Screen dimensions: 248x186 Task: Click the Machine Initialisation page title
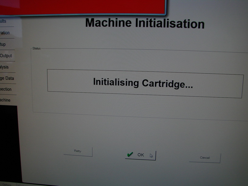coord(146,23)
